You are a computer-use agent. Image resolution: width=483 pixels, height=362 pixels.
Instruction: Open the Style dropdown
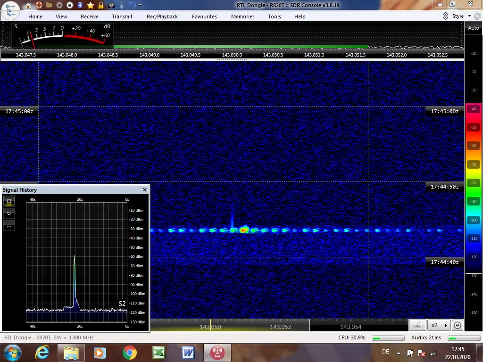[x=461, y=16]
